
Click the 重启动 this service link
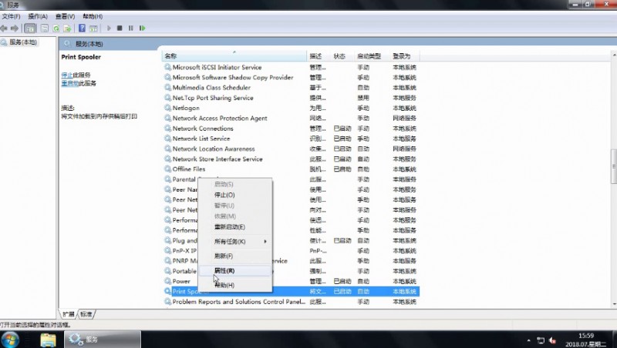point(70,83)
